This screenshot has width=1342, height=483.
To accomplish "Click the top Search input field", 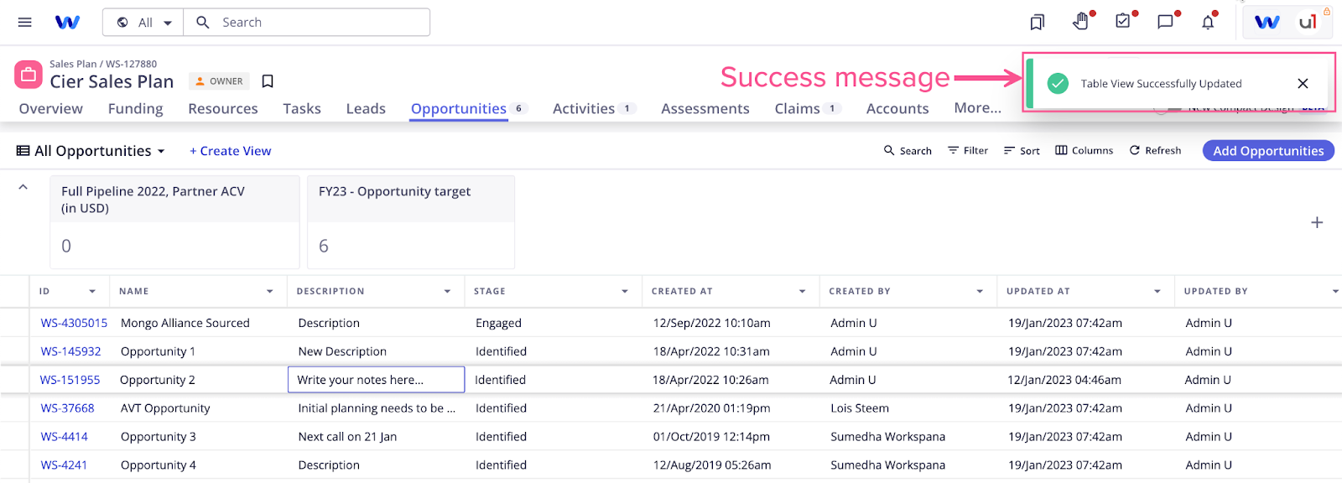I will (319, 23).
